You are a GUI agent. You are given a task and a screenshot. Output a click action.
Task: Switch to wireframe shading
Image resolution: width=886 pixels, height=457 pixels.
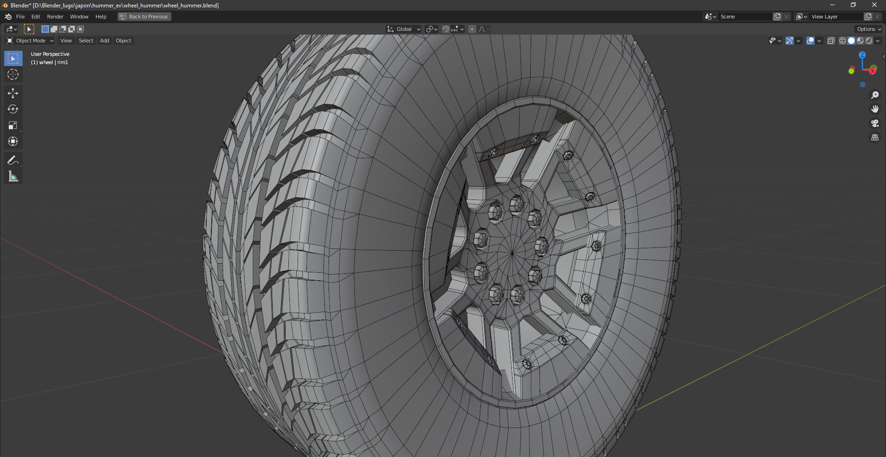843,41
